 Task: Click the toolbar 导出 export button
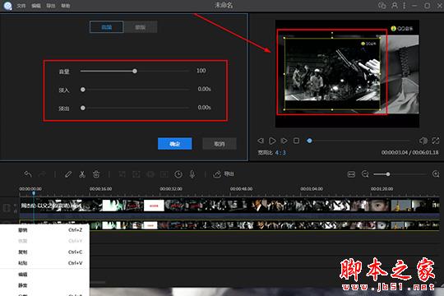coord(224,174)
